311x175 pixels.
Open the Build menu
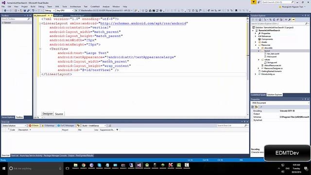click(x=33, y=6)
